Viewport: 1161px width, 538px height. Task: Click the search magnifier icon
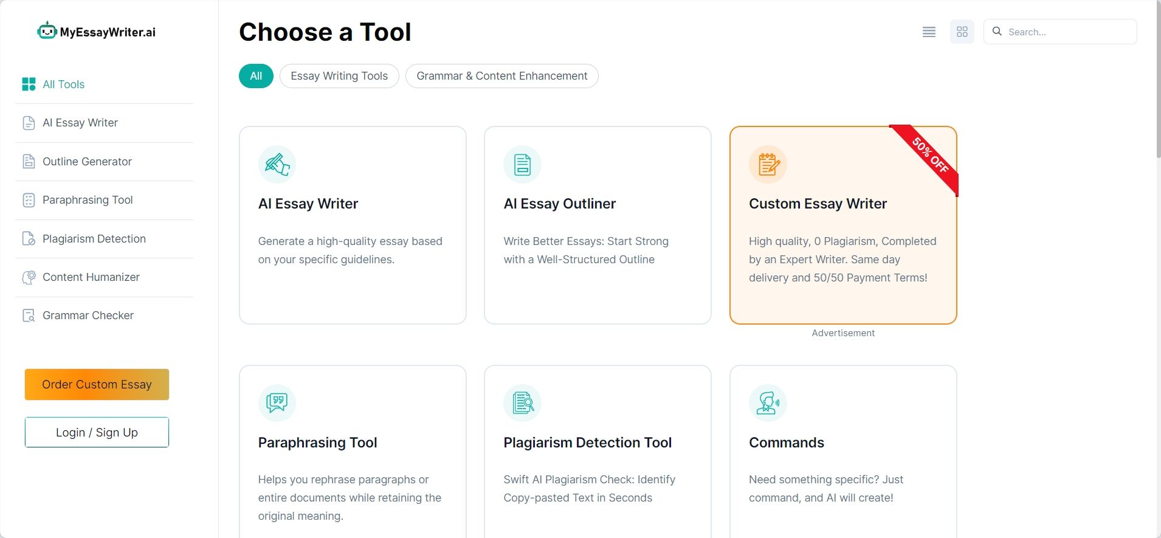[997, 31]
